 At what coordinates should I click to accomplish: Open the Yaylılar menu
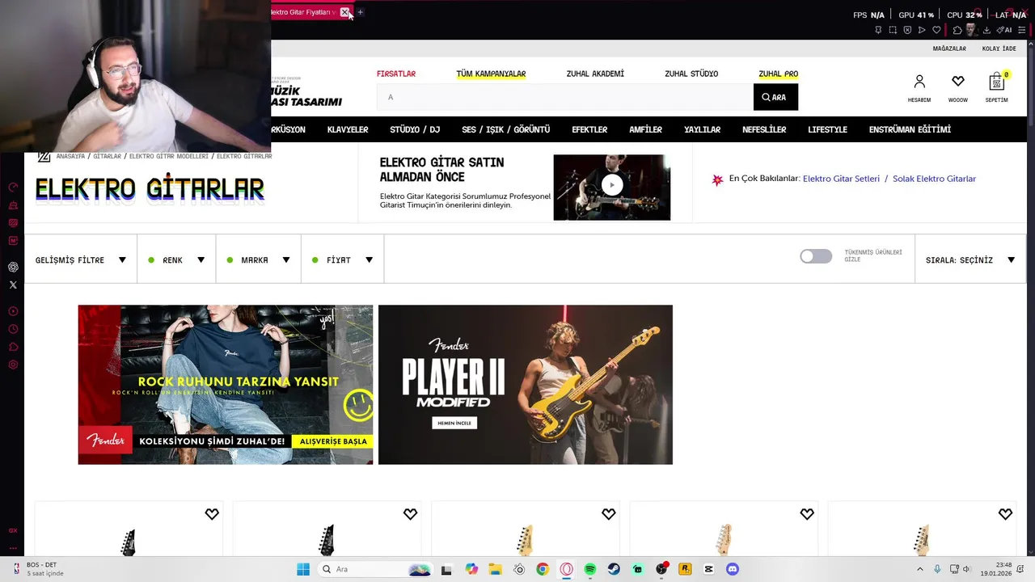(x=702, y=129)
